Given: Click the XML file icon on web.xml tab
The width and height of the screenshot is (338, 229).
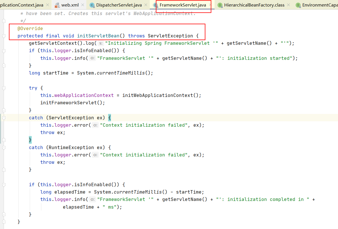Looking at the screenshot, I should coord(57,5).
